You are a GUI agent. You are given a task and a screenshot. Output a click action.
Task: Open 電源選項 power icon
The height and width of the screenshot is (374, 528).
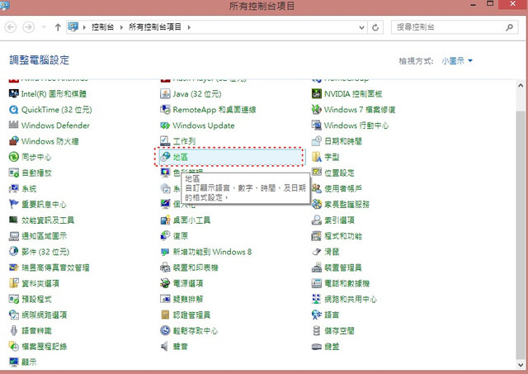tap(165, 283)
